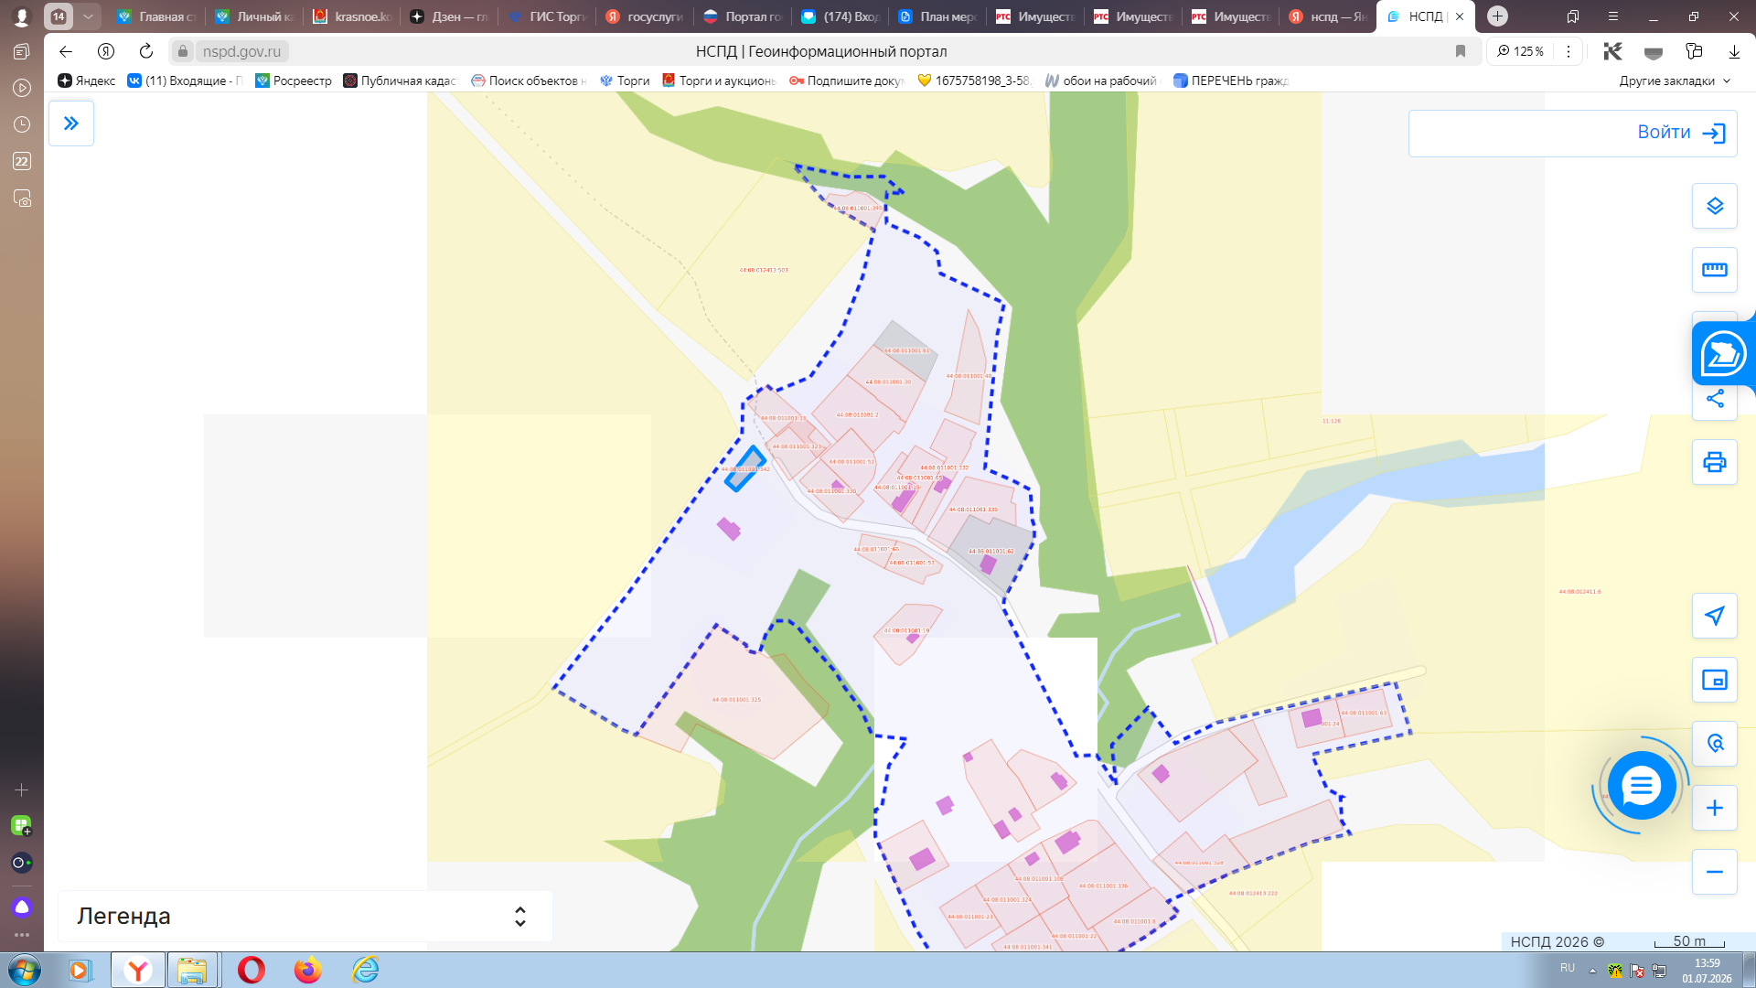This screenshot has width=1756, height=988.
Task: Zoom out with the minus button
Action: pyautogui.click(x=1714, y=872)
